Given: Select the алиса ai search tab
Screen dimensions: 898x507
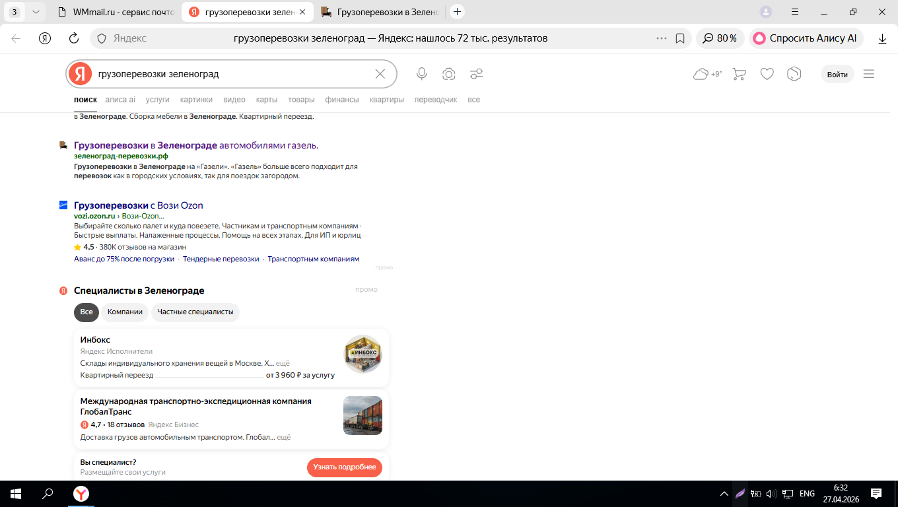Looking at the screenshot, I should (120, 100).
